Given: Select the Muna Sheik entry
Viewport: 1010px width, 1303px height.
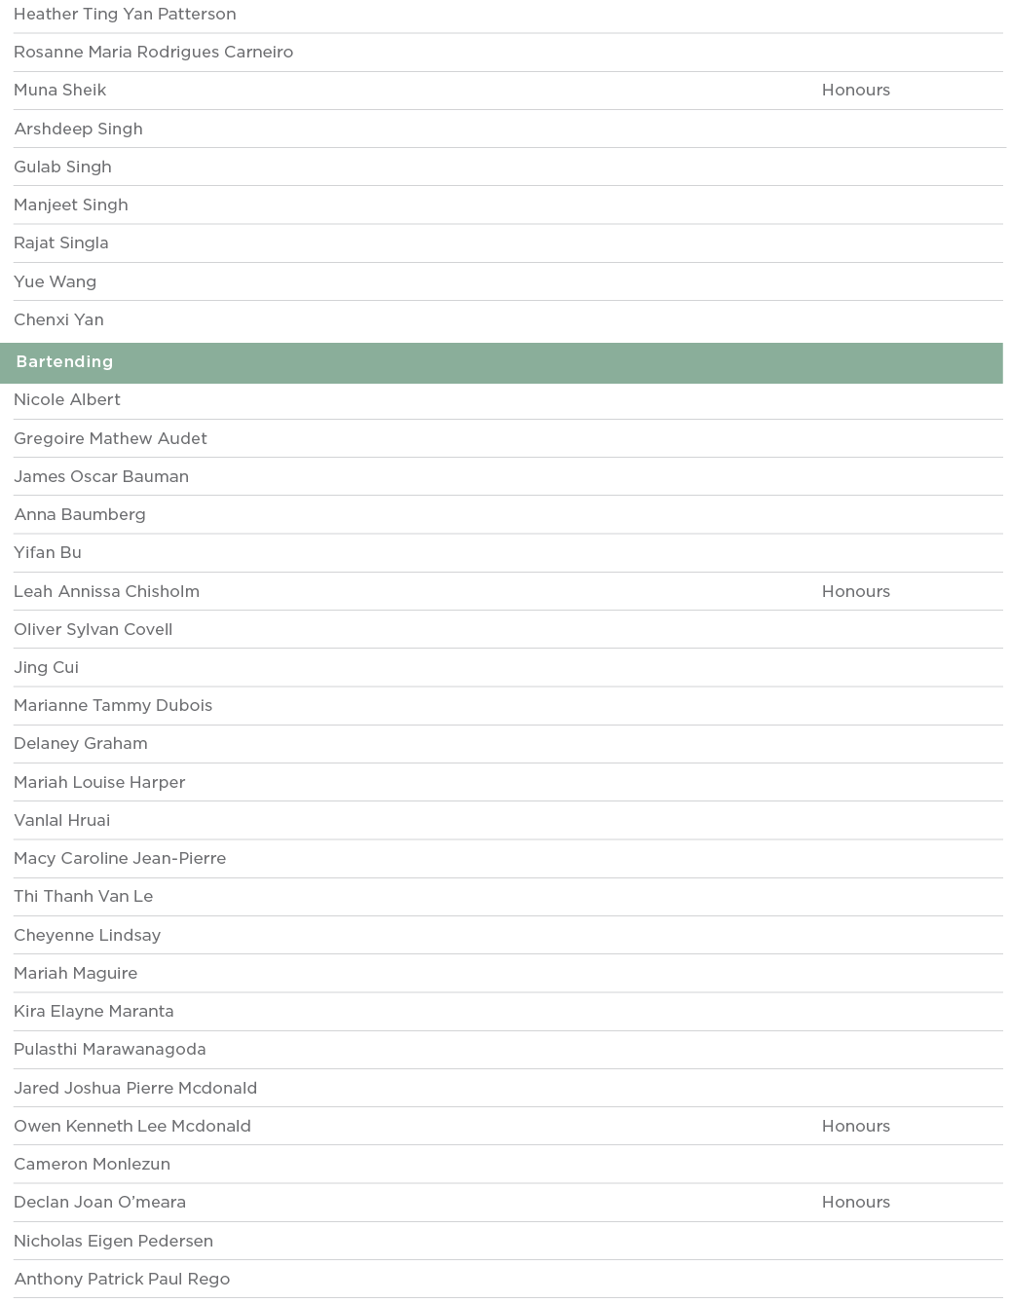Looking at the screenshot, I should click(x=60, y=91).
